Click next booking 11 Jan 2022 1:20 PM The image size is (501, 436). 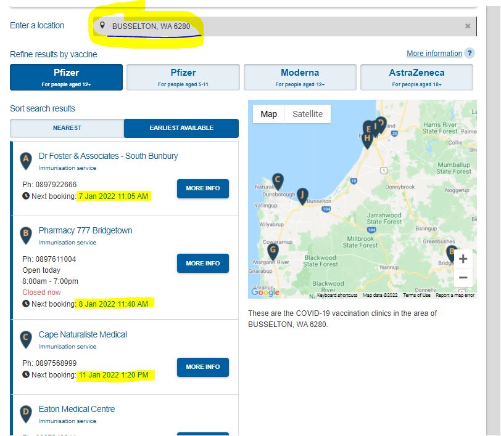point(114,375)
